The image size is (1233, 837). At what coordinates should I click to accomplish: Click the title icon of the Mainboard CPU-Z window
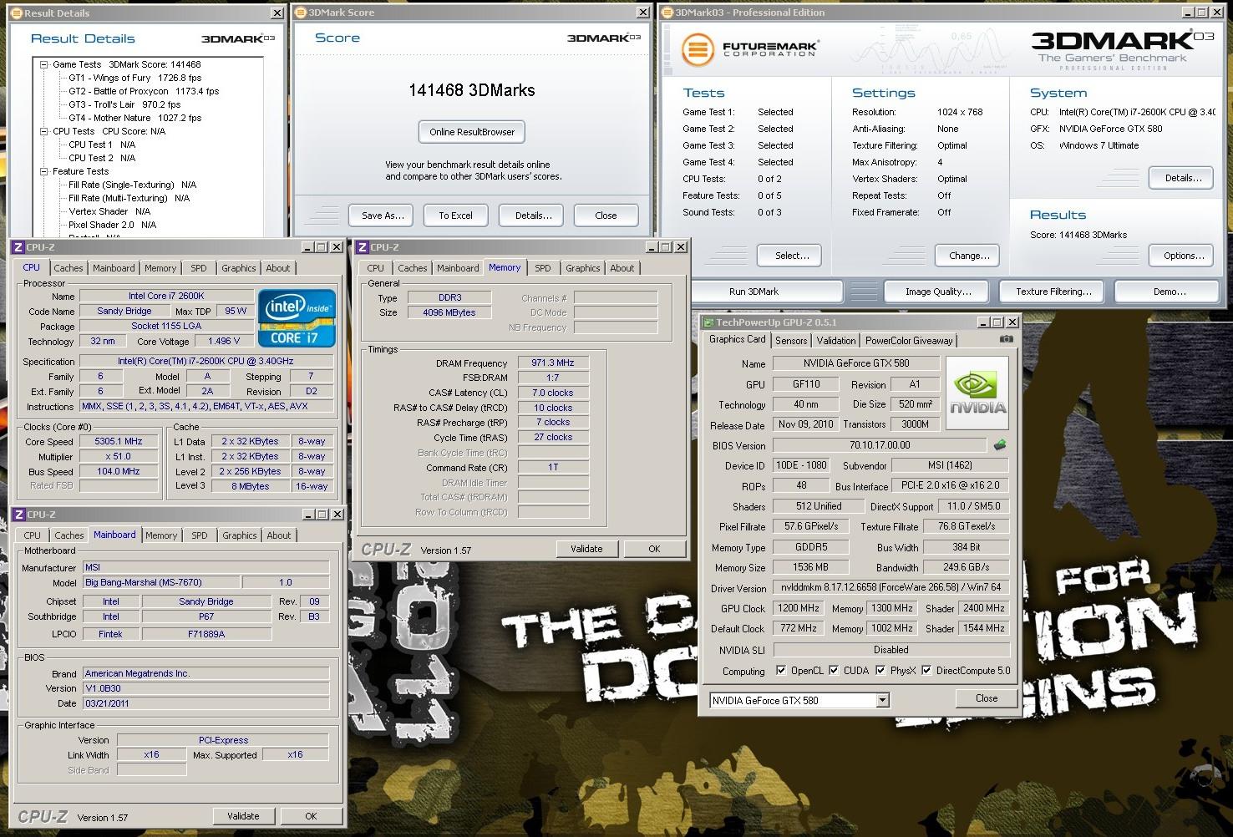tap(18, 515)
